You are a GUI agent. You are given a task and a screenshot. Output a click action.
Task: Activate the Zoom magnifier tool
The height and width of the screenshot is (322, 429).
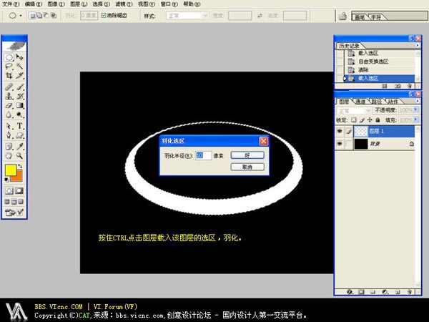(x=20, y=155)
